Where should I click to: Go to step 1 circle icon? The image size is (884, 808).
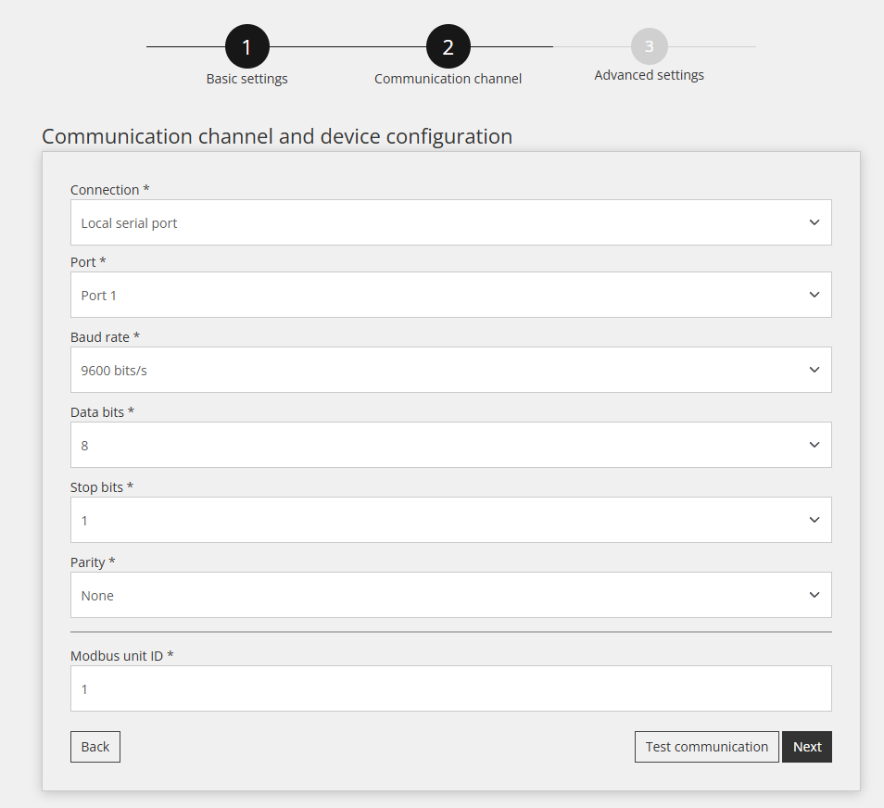point(246,47)
